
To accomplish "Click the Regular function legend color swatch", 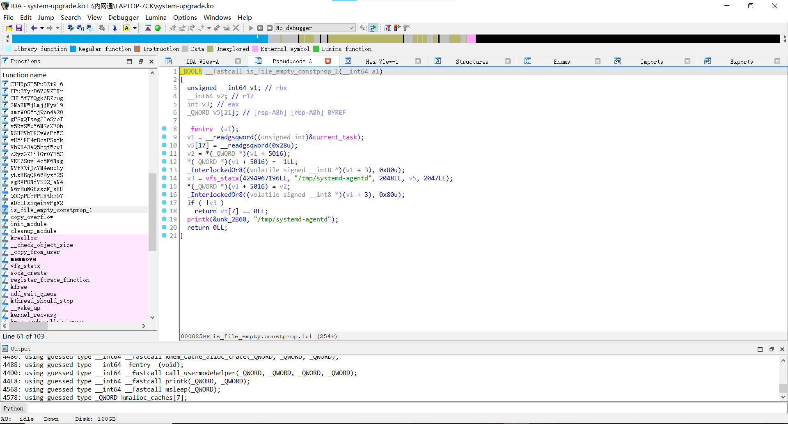I will tap(73, 49).
